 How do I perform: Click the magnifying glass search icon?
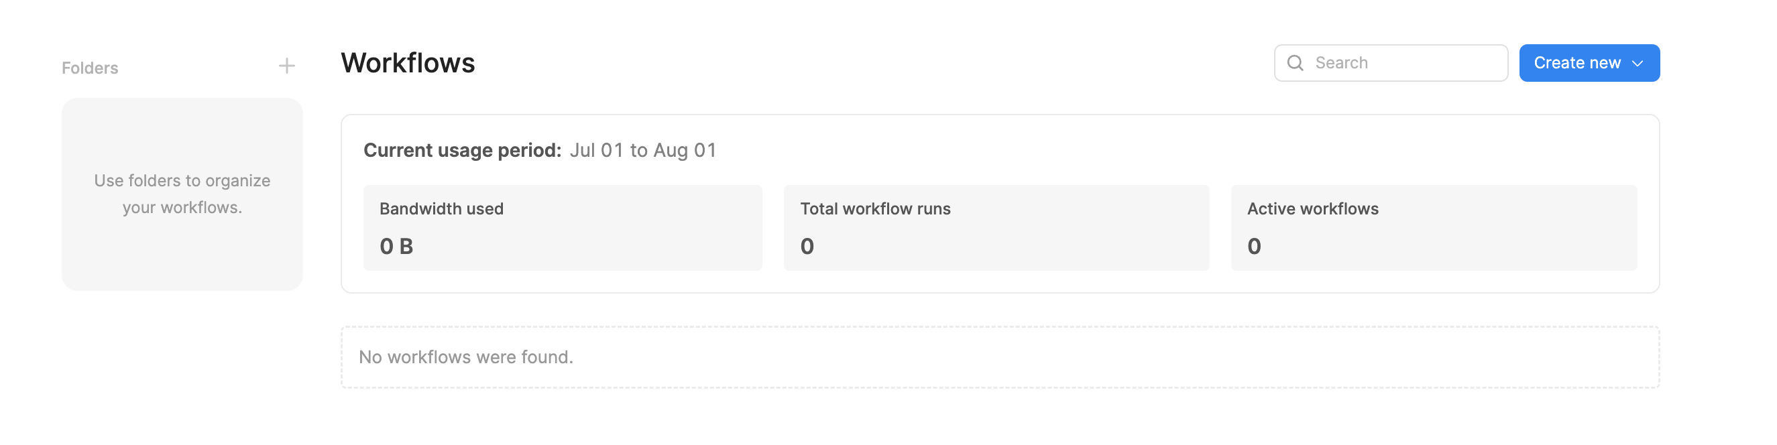click(x=1295, y=63)
